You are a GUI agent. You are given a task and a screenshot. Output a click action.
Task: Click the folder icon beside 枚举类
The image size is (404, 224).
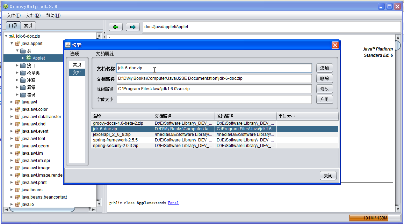click(x=23, y=73)
